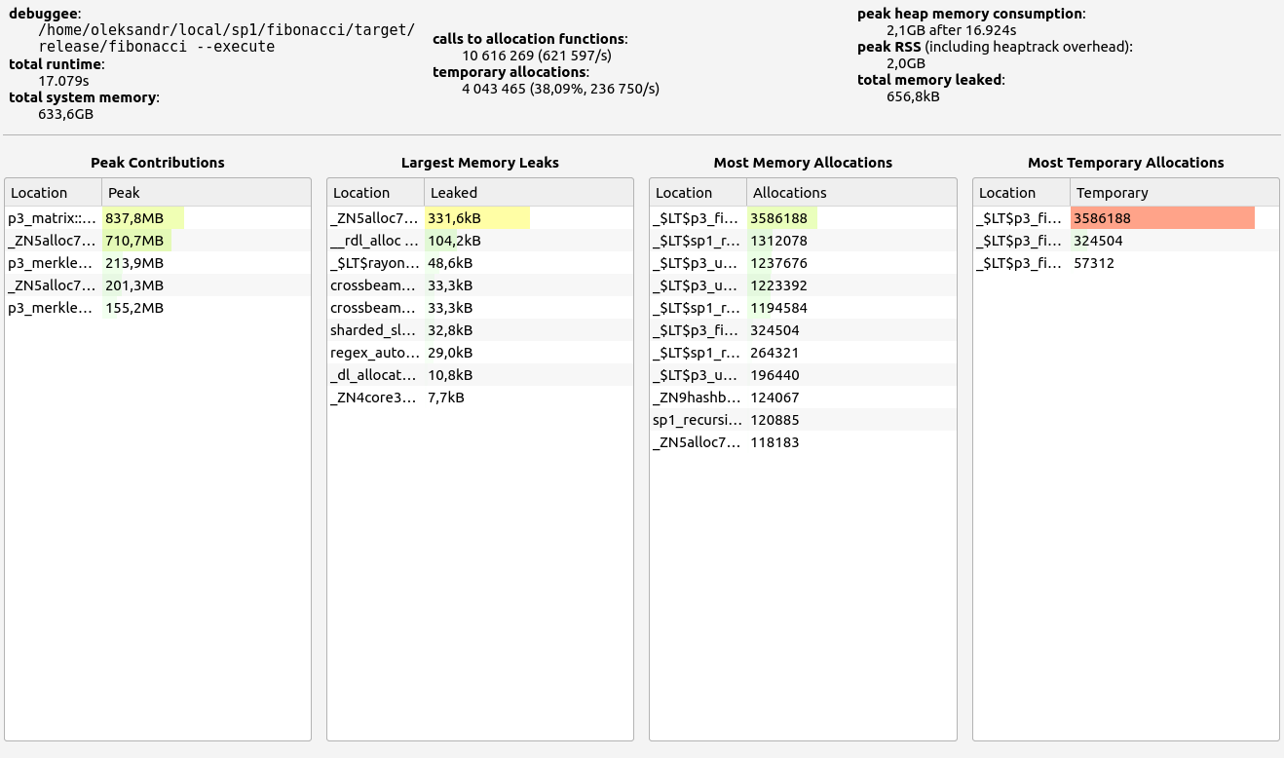Click Location header in Largest Memory Leaks table
The height and width of the screenshot is (758, 1284).
(x=375, y=193)
